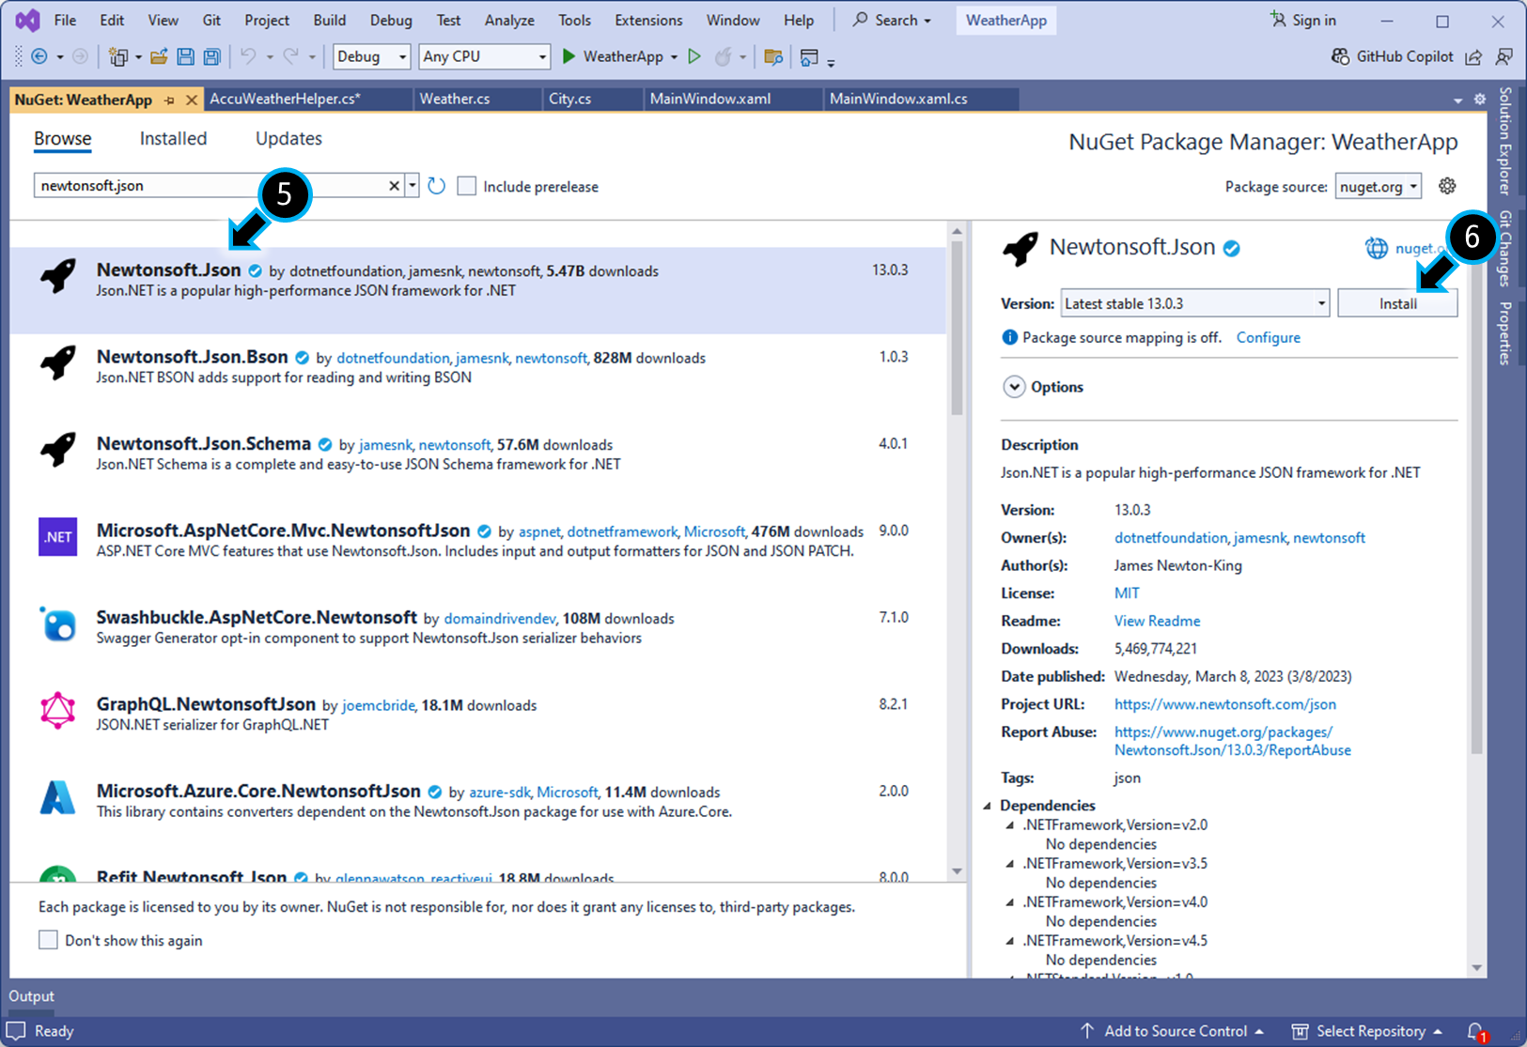1527x1047 pixels.
Task: Open the Solution Explorer side tab
Action: click(x=1506, y=141)
